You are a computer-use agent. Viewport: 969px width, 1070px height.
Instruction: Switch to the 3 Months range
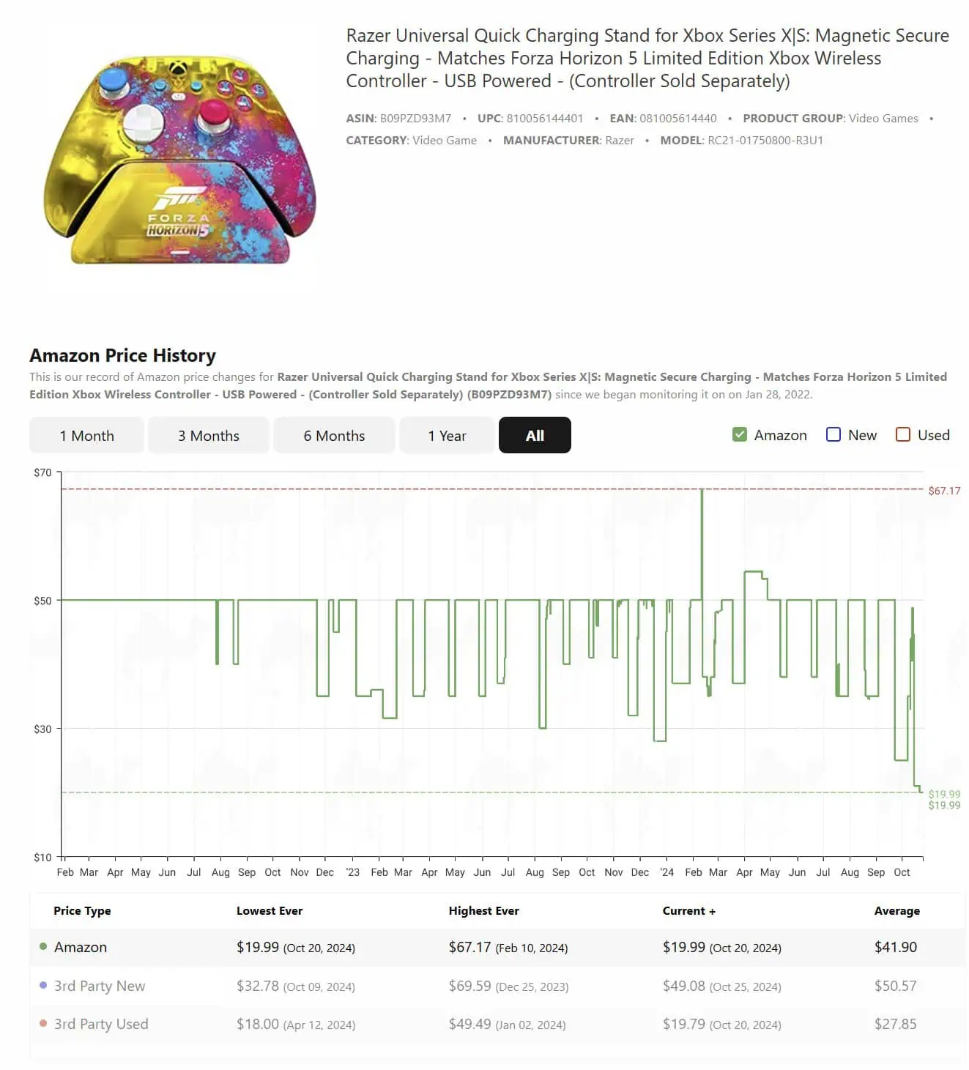coord(208,436)
